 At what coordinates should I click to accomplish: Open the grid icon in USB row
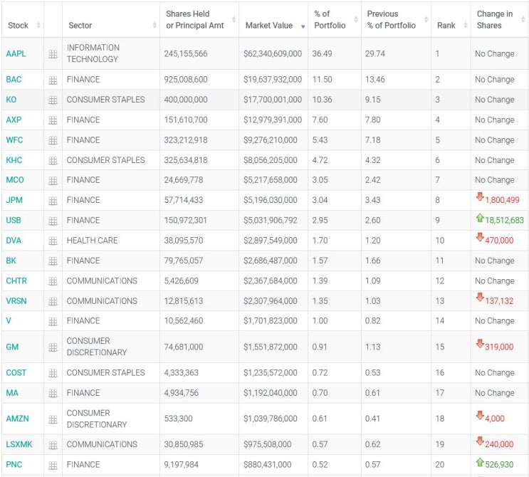53,221
